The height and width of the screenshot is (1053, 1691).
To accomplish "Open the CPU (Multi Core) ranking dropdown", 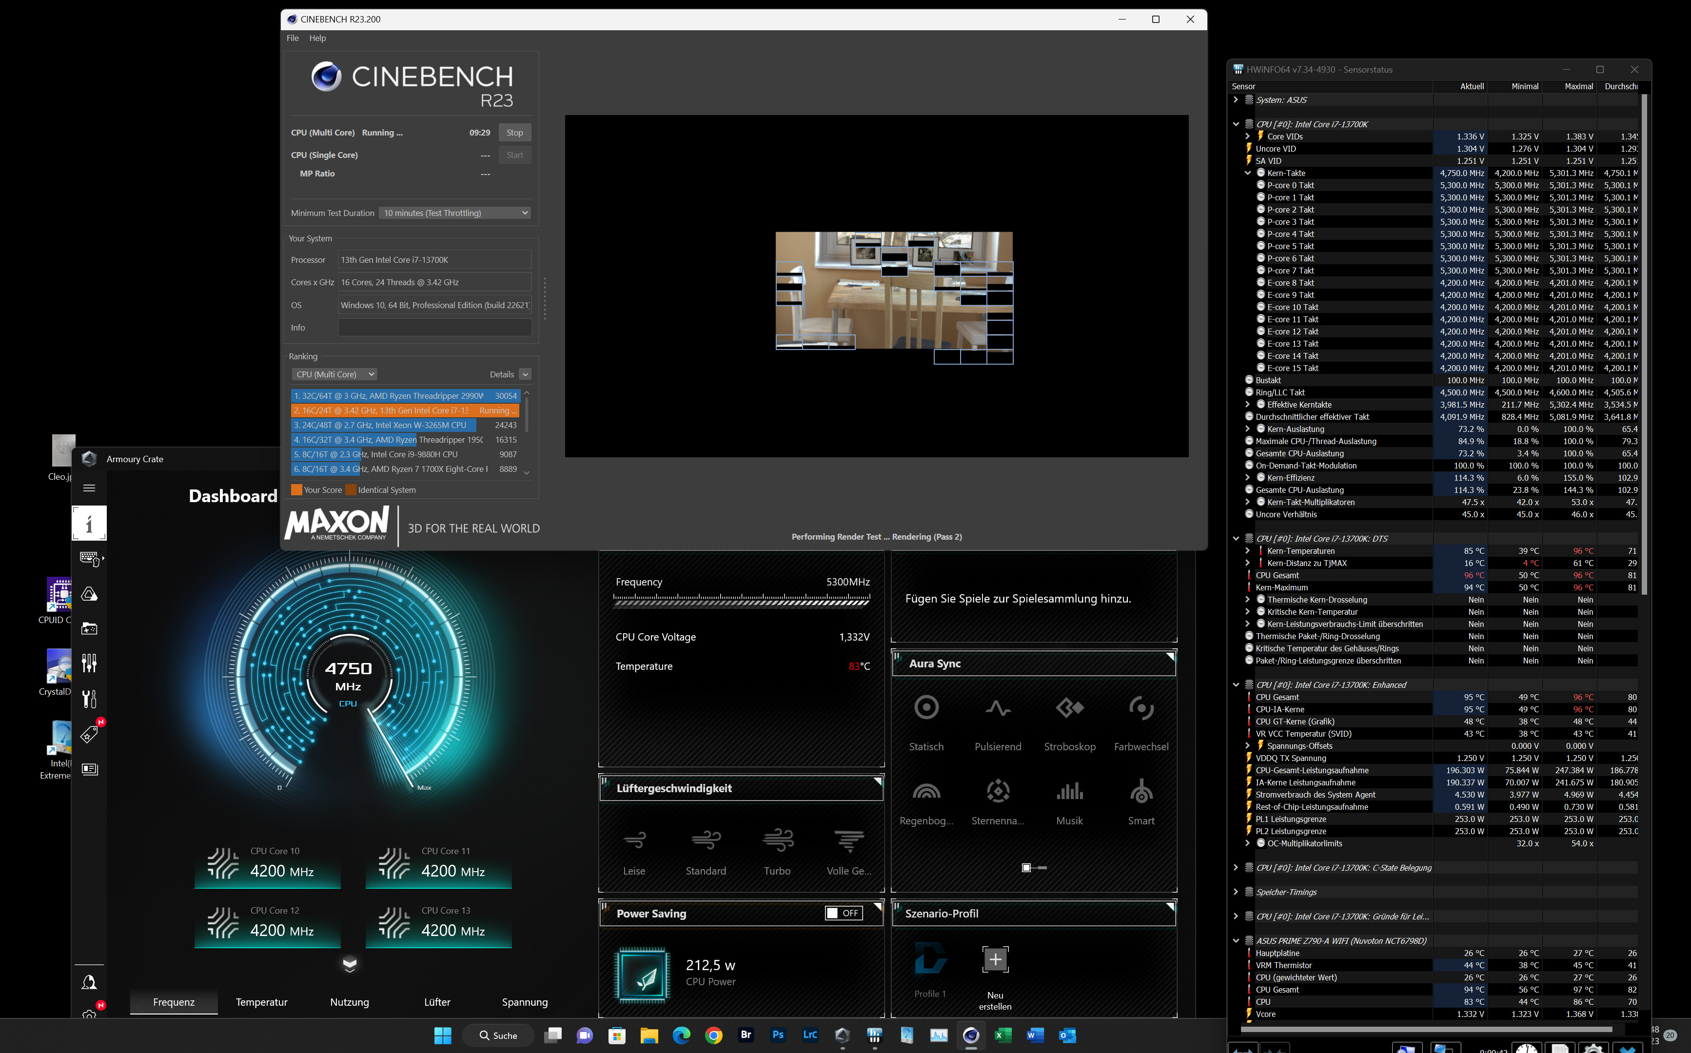I will 334,375.
